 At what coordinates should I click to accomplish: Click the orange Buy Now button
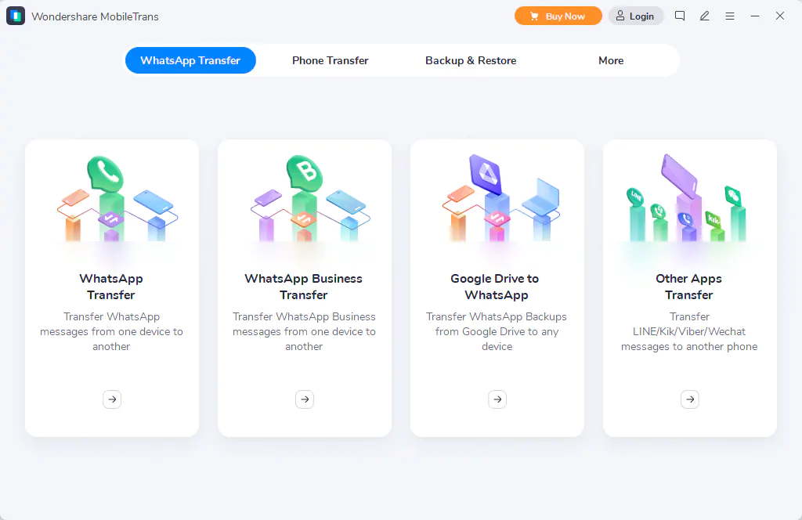tap(558, 16)
